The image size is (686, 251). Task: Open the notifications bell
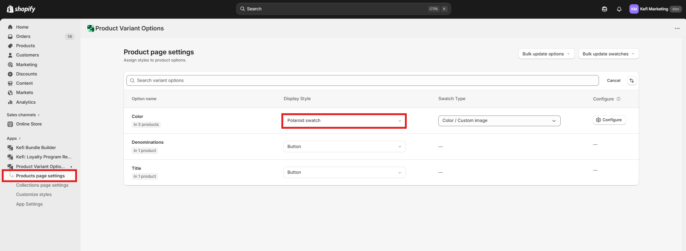tap(619, 9)
